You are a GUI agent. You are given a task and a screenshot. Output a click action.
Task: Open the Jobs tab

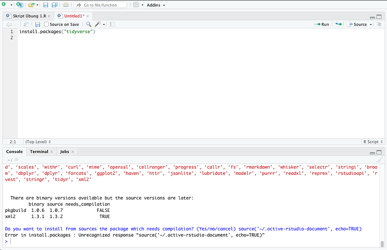[64, 152]
